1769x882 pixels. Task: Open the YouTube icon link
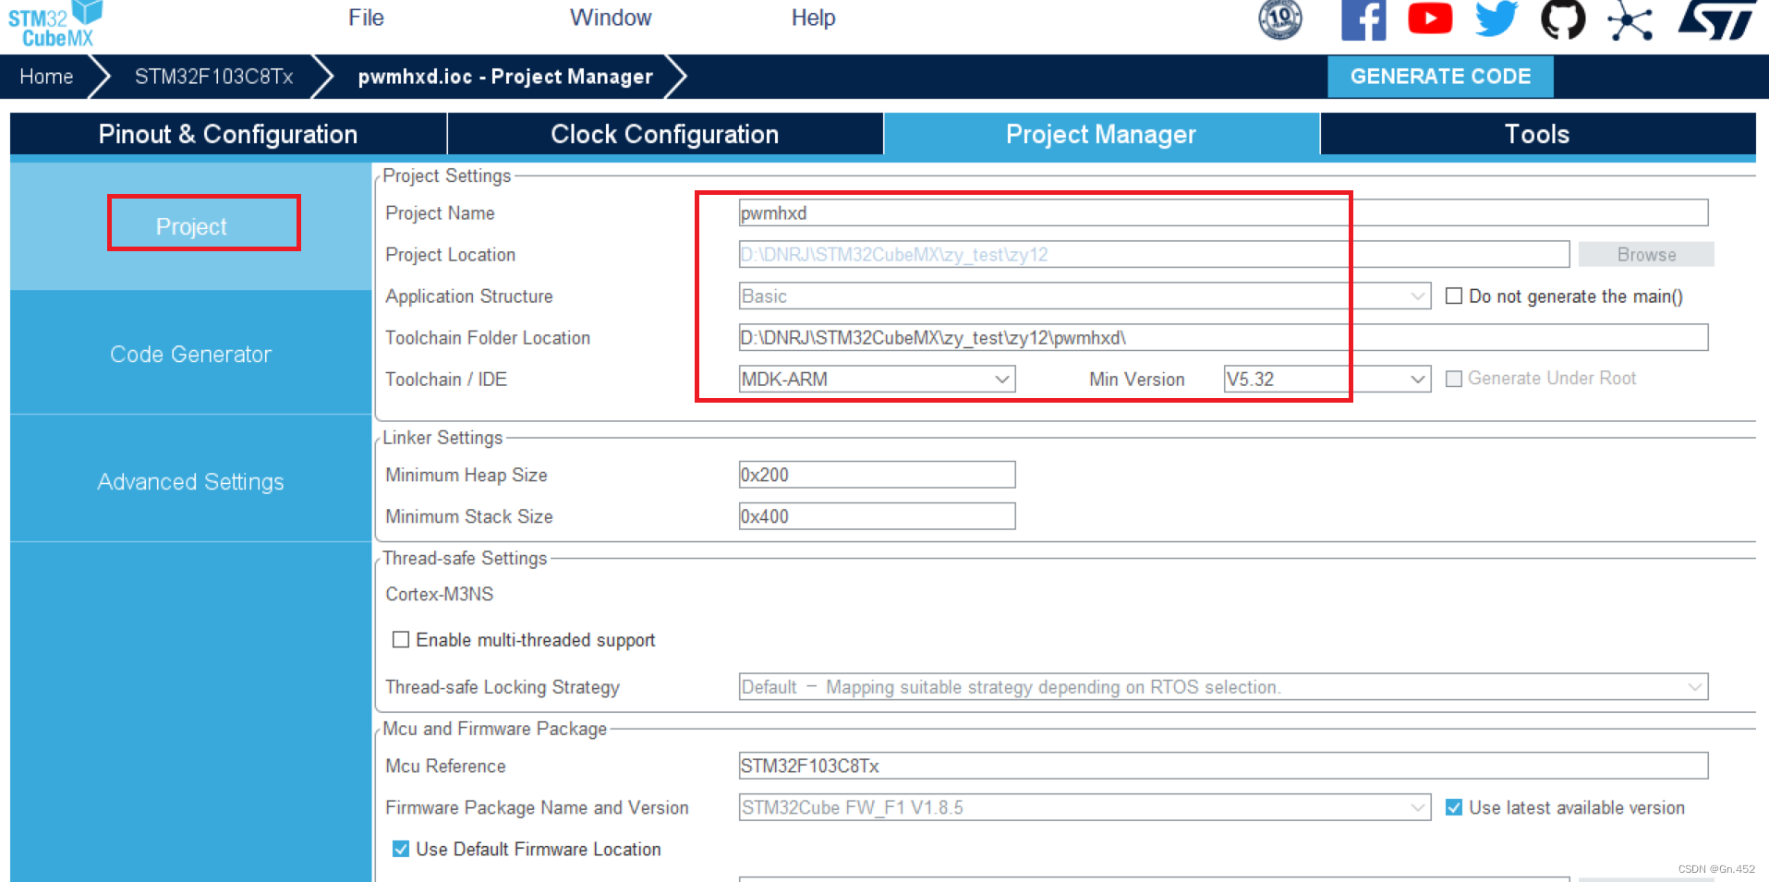[1430, 18]
